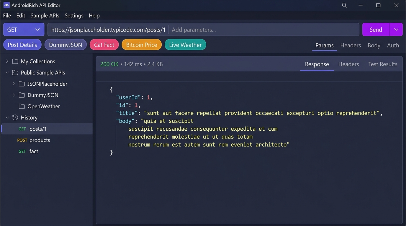The width and height of the screenshot is (406, 226).
Task: Open the File menu
Action: point(7,16)
